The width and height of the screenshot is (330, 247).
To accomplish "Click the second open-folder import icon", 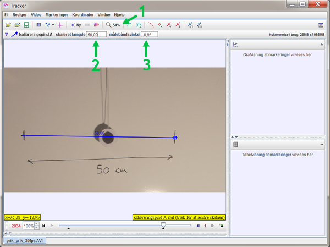I will point(17,25).
